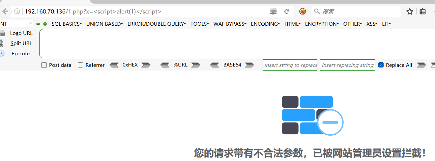Enable the Post data checkbox

click(x=44, y=65)
